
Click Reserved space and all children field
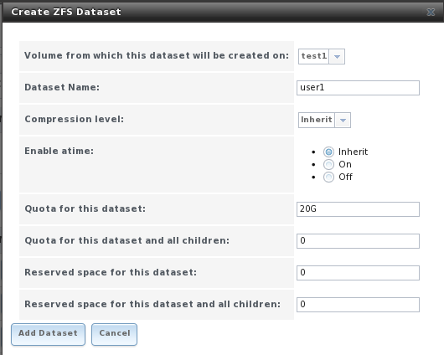(358, 305)
